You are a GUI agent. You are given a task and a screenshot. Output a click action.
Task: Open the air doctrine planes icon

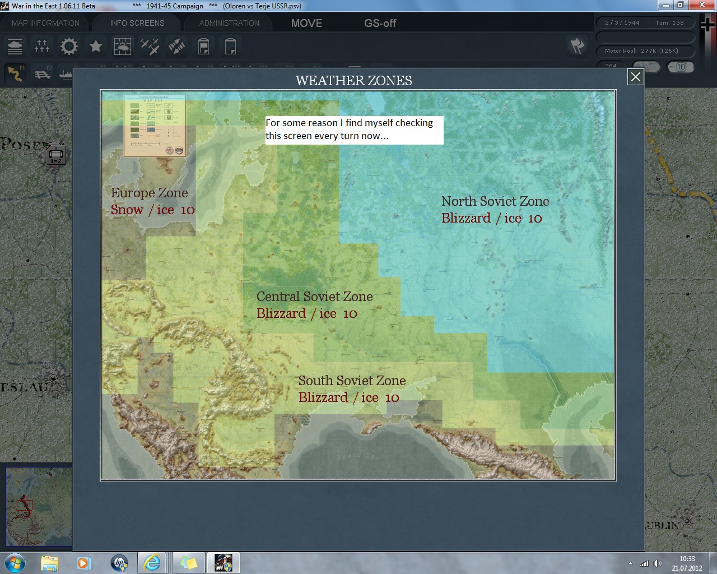150,46
